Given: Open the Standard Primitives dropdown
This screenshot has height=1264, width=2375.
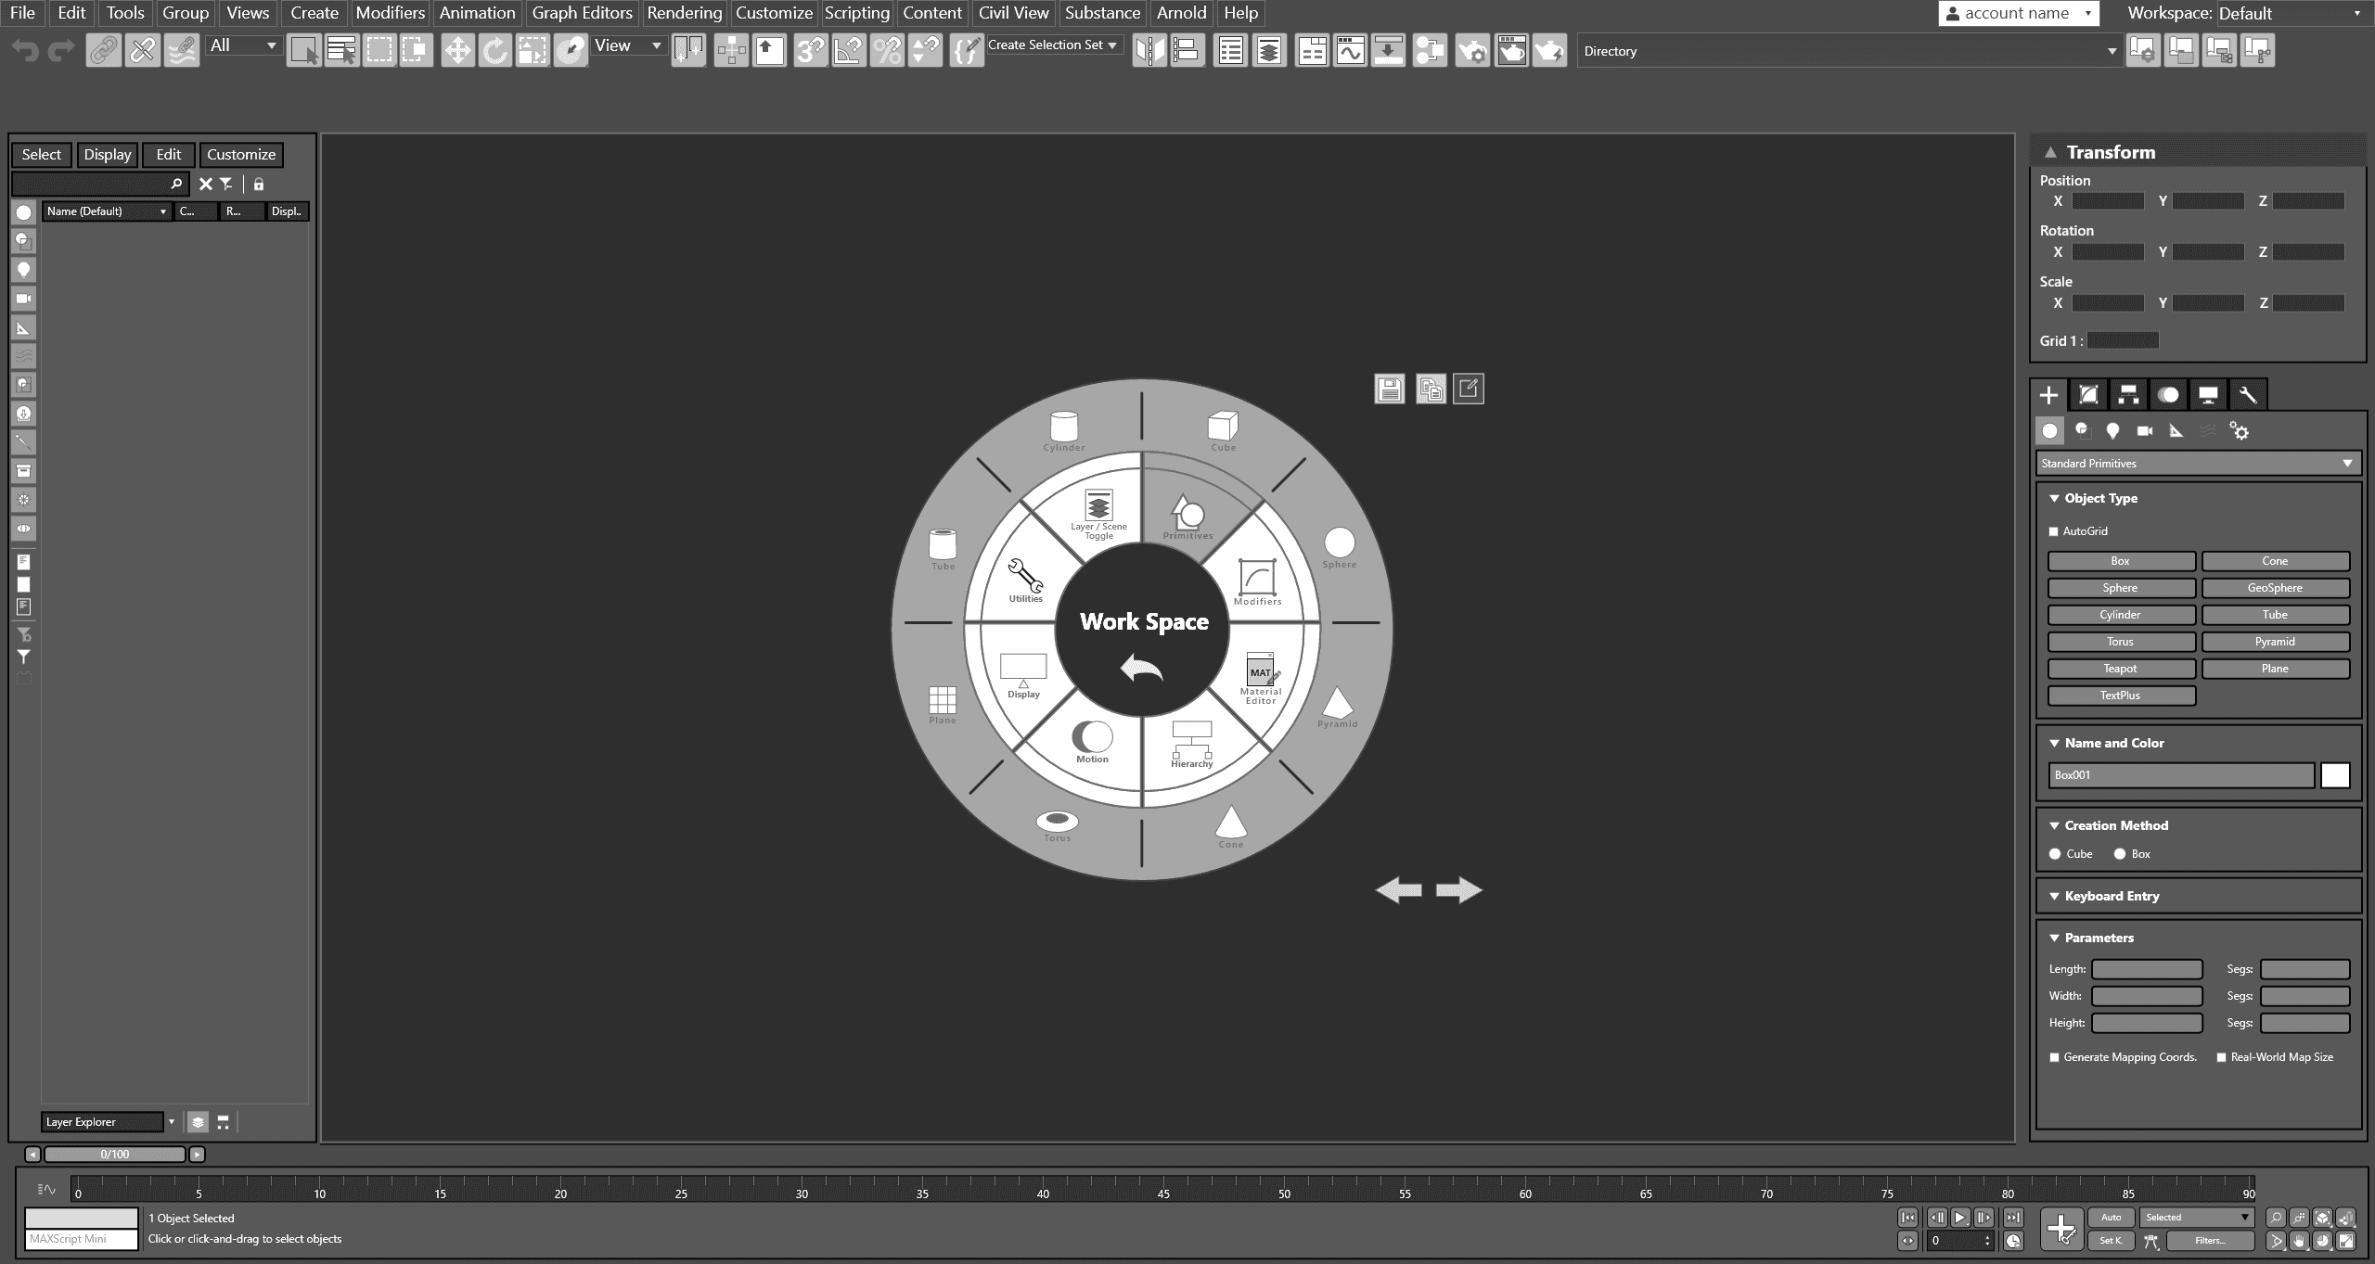Looking at the screenshot, I should pyautogui.click(x=2196, y=463).
